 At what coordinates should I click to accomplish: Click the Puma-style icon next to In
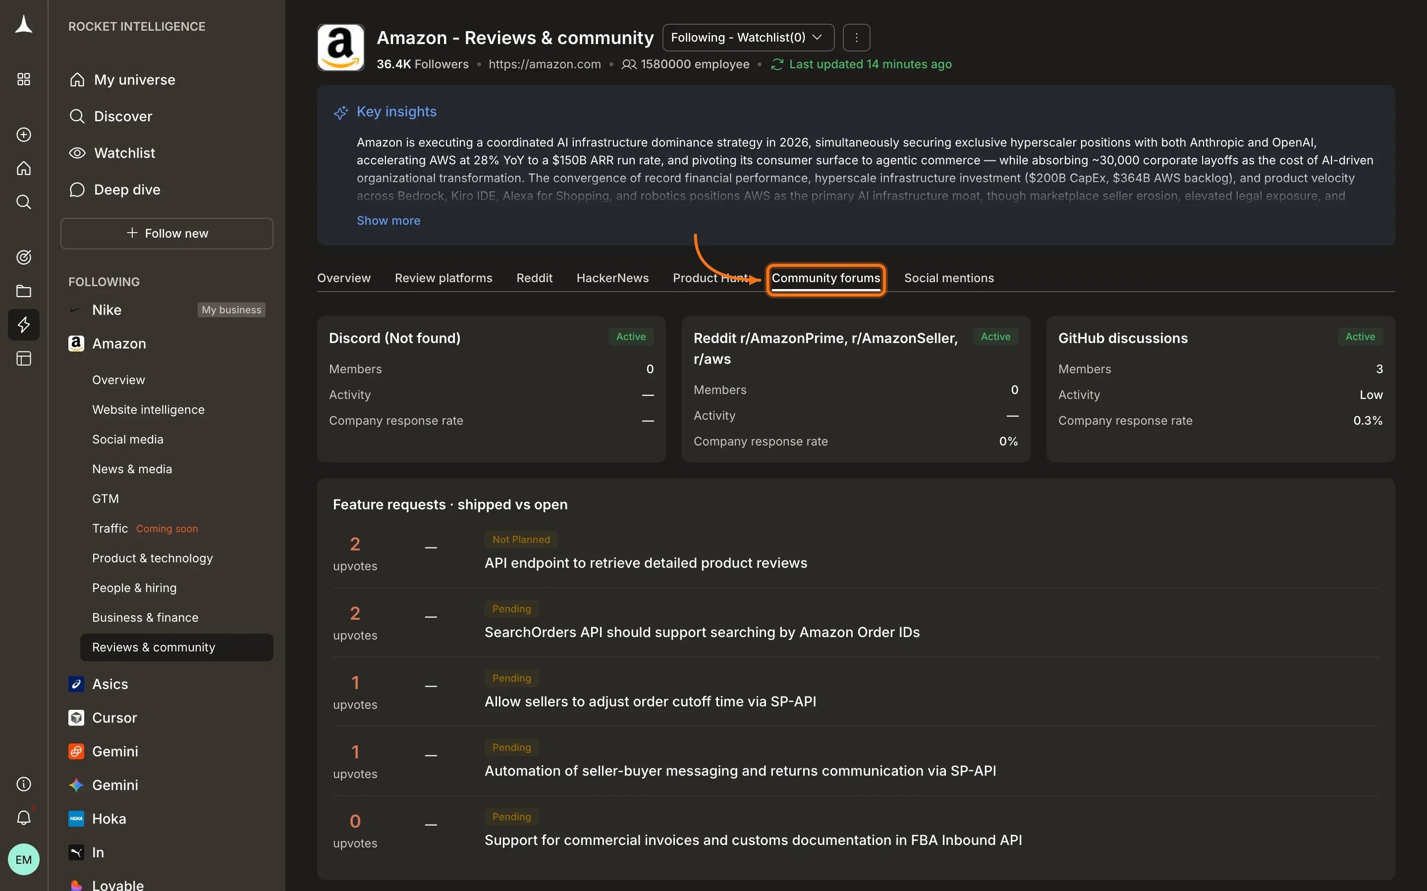coord(76,852)
